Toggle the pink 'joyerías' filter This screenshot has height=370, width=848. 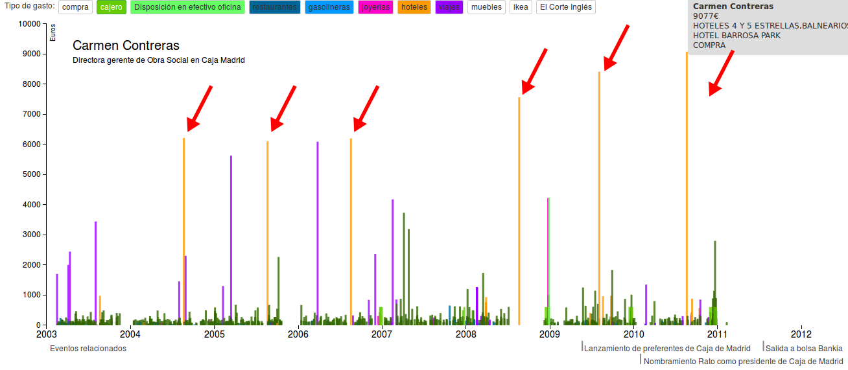375,7
